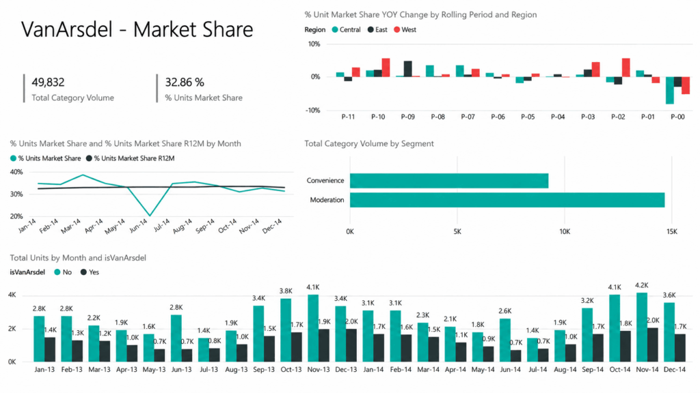Click the VanArsdel - Market Share title
The height and width of the screenshot is (393, 700).
137,29
